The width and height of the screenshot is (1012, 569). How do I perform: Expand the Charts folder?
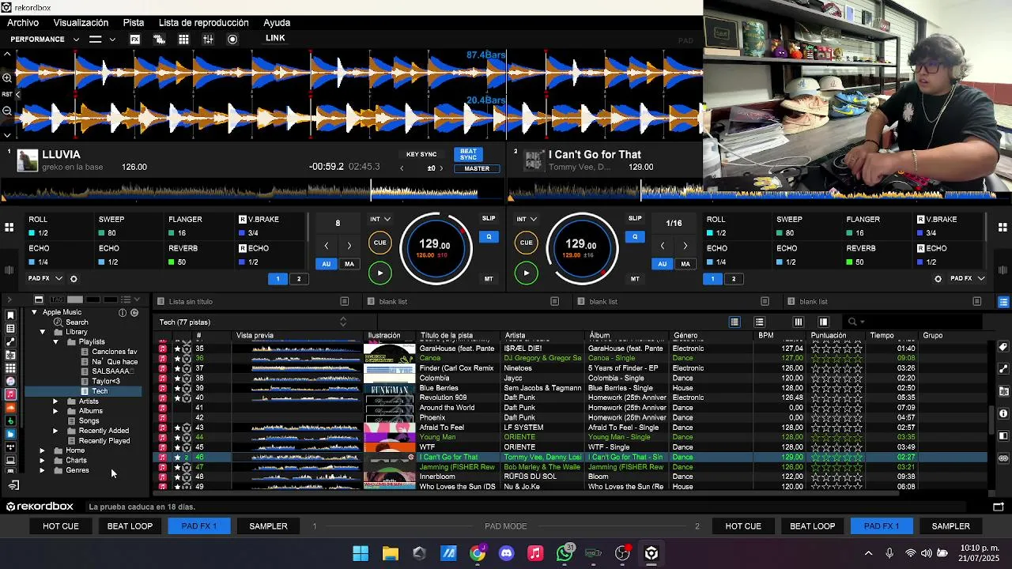tap(42, 461)
